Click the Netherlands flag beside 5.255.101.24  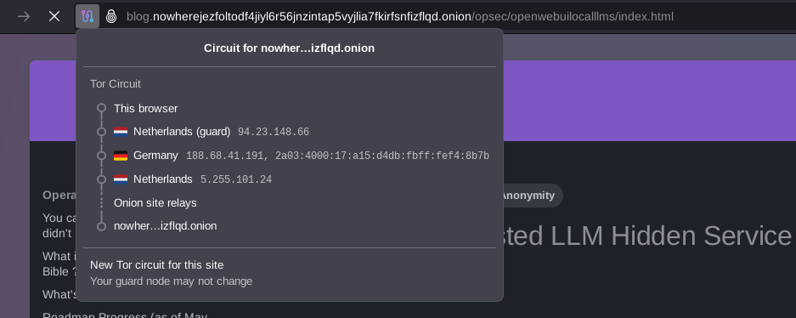click(x=121, y=179)
